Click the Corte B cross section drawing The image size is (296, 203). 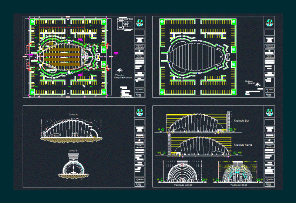73,168
